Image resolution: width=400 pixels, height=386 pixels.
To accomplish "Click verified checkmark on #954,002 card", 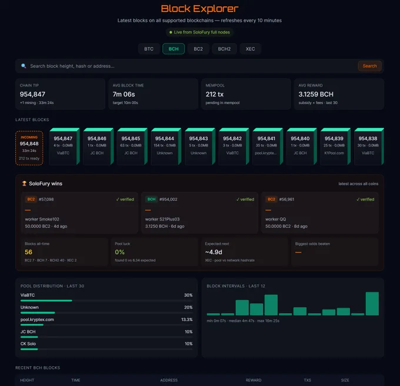I will (x=245, y=199).
